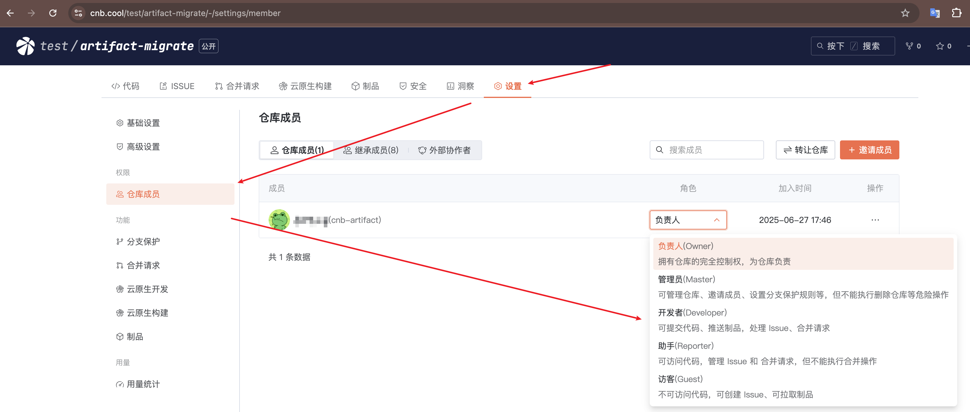Screen dimensions: 970x412
Task: Click the star repository icon
Action: pos(940,46)
